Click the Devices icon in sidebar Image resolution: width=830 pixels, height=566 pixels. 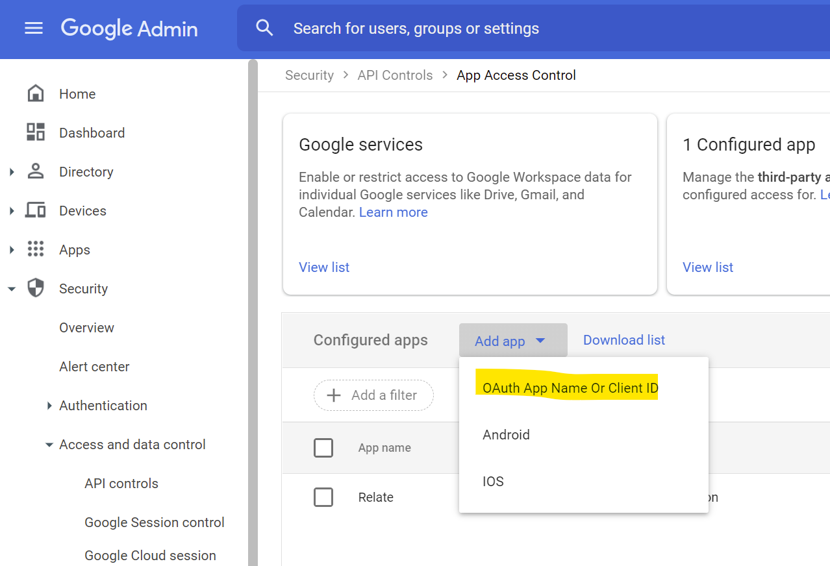pyautogui.click(x=36, y=210)
